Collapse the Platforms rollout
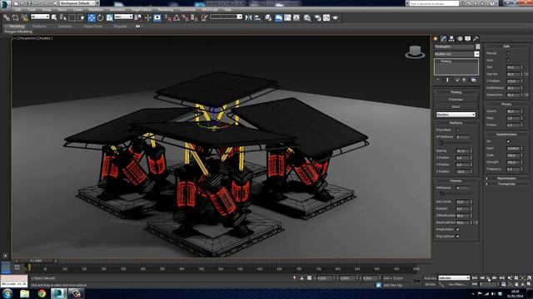Image resolution: width=533 pixels, height=299 pixels. pos(456,123)
